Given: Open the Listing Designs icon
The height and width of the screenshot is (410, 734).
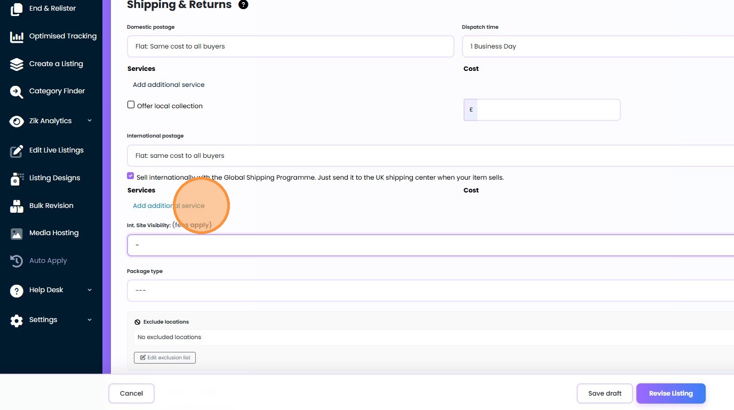Looking at the screenshot, I should [17, 179].
